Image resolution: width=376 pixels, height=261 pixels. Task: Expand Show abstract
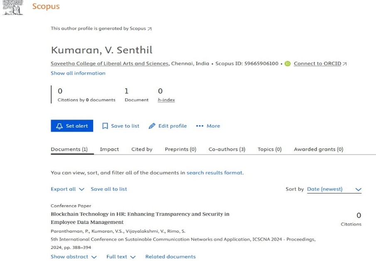pyautogui.click(x=74, y=257)
